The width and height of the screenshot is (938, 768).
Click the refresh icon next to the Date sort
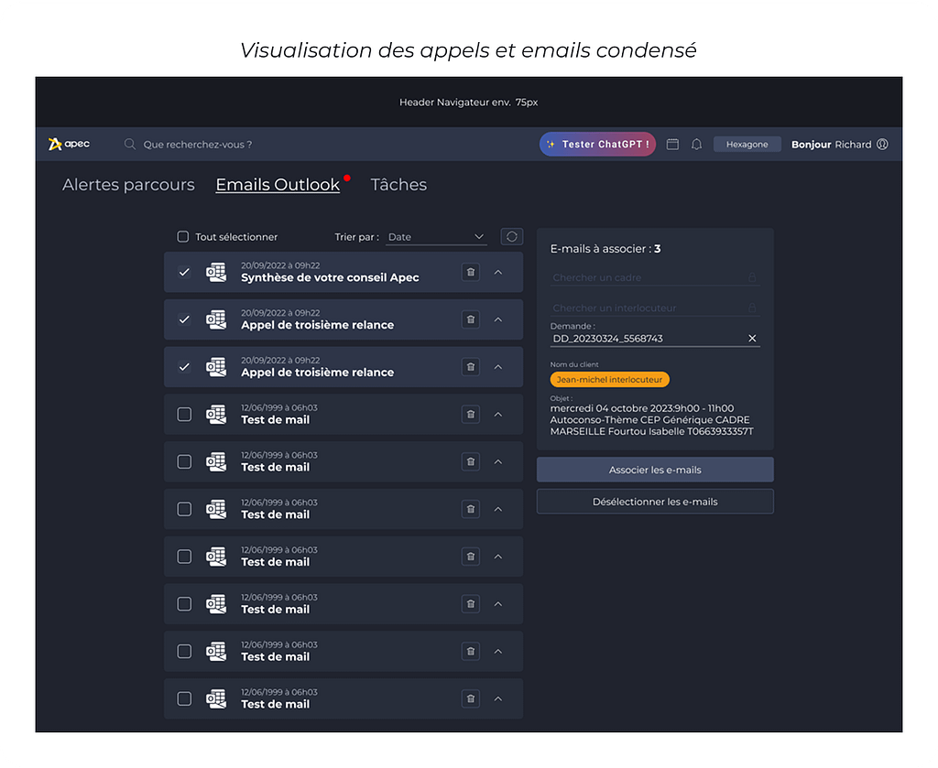pyautogui.click(x=511, y=236)
